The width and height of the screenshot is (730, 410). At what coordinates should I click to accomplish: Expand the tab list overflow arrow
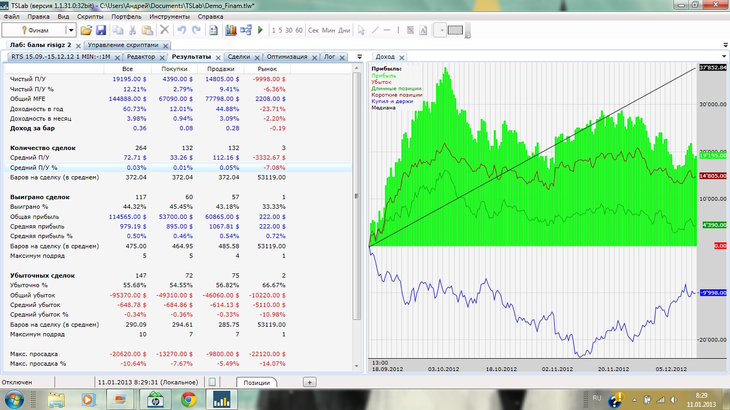(360, 57)
